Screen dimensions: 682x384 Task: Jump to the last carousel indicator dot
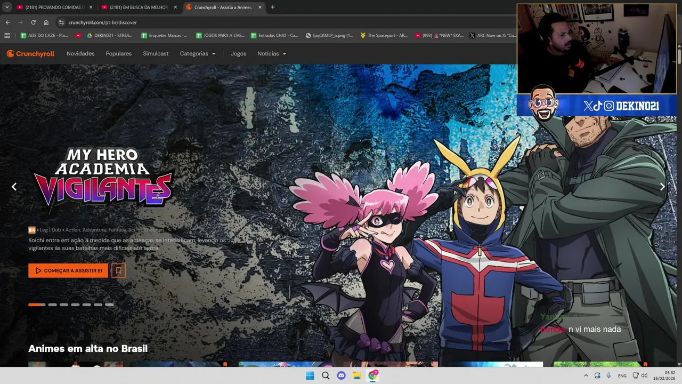109,305
